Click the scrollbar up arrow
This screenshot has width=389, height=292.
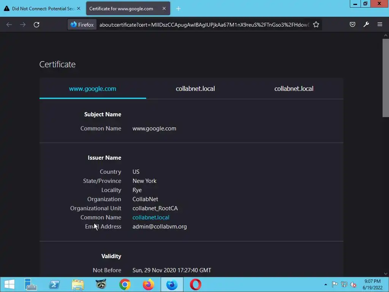click(x=386, y=35)
